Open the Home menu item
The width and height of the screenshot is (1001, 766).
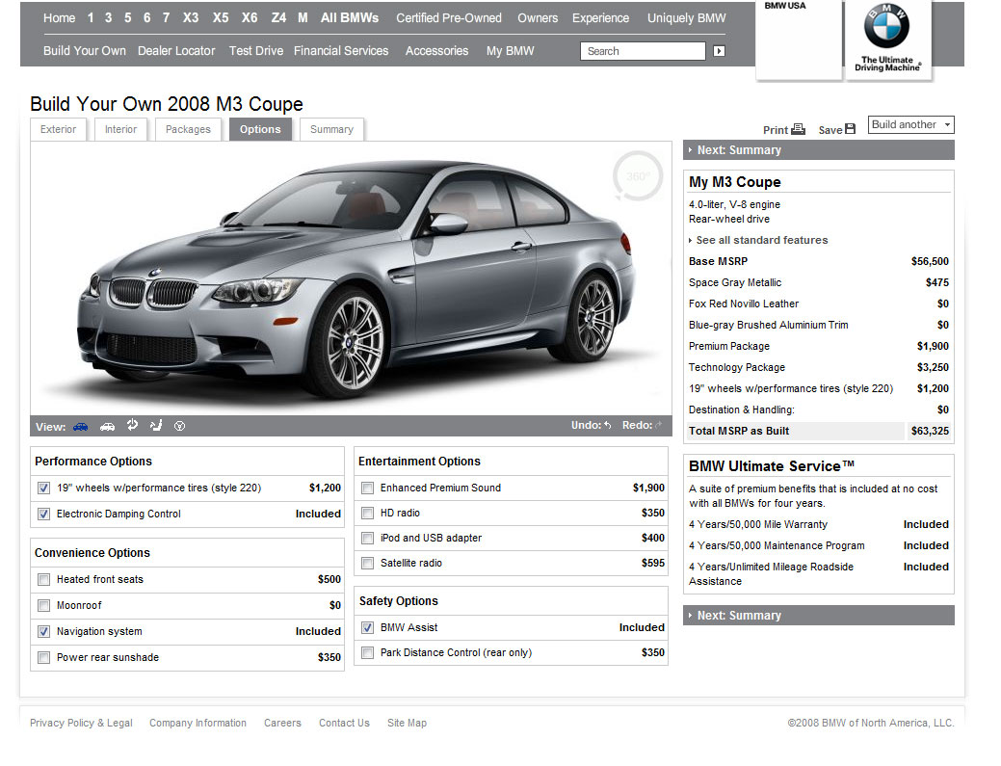click(x=60, y=18)
